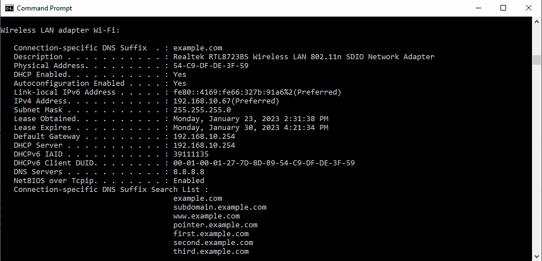The height and width of the screenshot is (261, 542).
Task: Minimize the Command Prompt window
Action: 477,8
